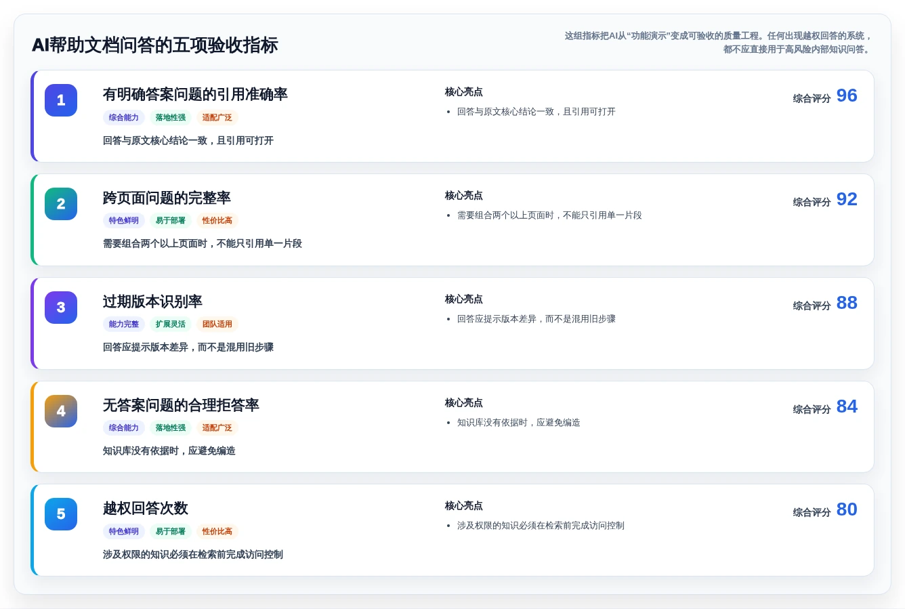905x609 pixels.
Task: Select the title 越权回答次数
Action: click(x=146, y=508)
